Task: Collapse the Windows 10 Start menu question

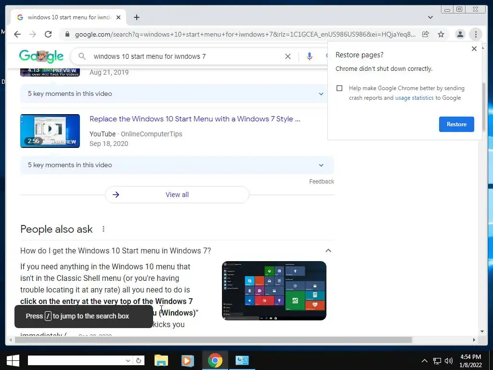Action: coord(328,251)
